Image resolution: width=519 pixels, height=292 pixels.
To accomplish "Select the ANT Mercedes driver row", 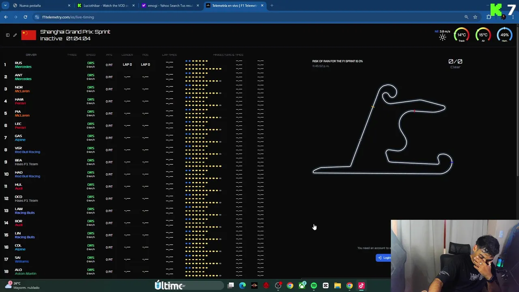I will (134, 77).
